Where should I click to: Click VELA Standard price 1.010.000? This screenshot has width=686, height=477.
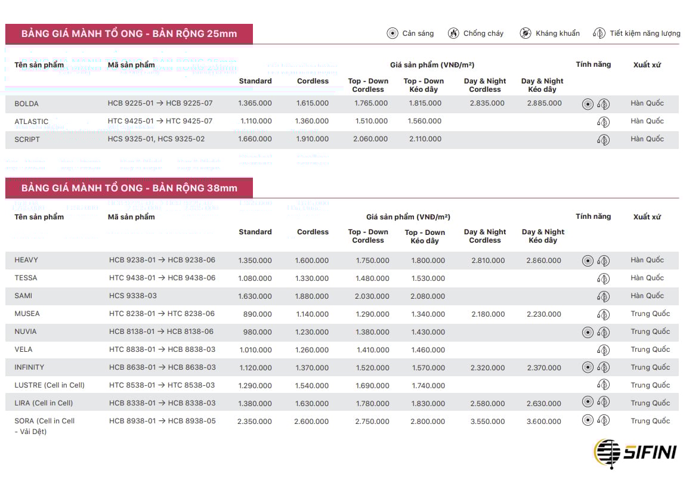(255, 350)
